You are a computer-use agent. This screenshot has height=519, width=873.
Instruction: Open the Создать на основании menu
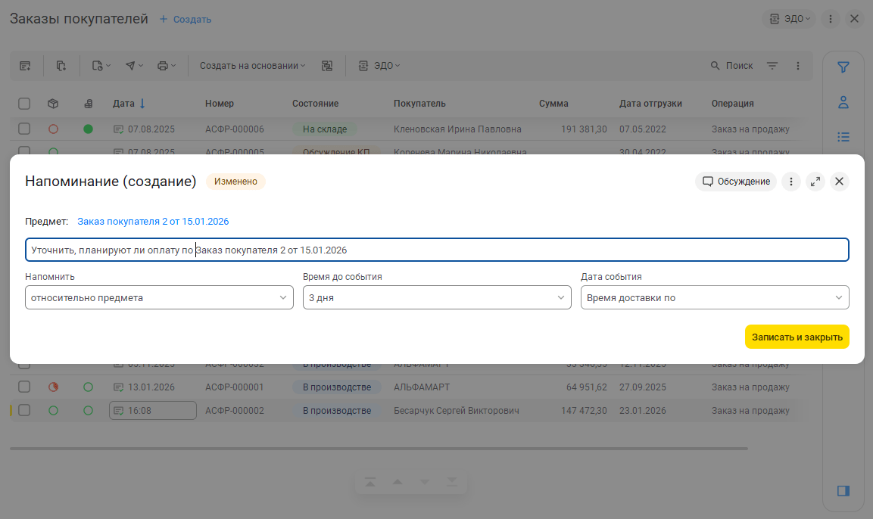tap(252, 66)
